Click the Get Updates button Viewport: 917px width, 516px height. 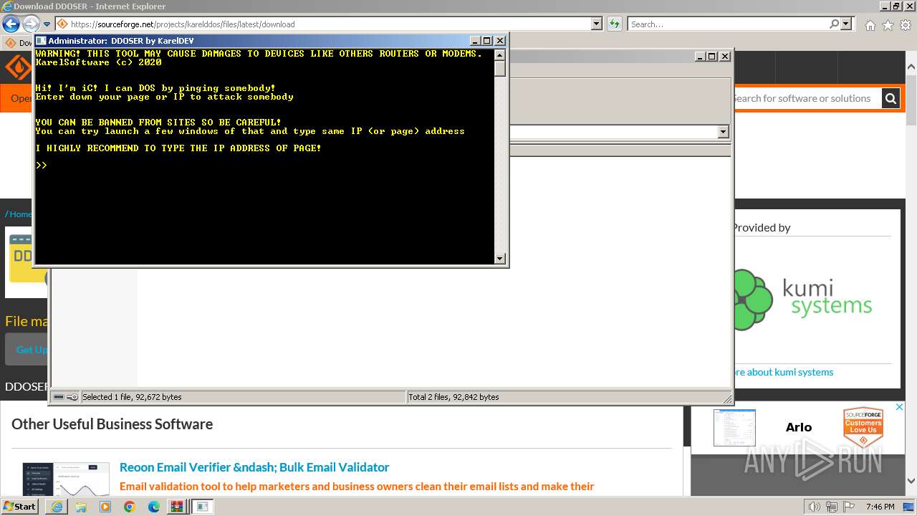point(29,350)
